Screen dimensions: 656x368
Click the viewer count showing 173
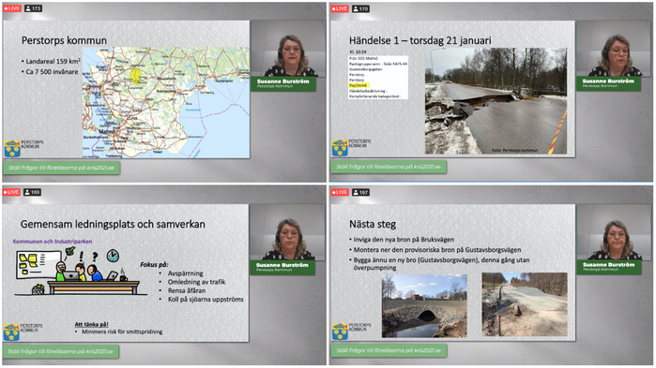[33, 8]
